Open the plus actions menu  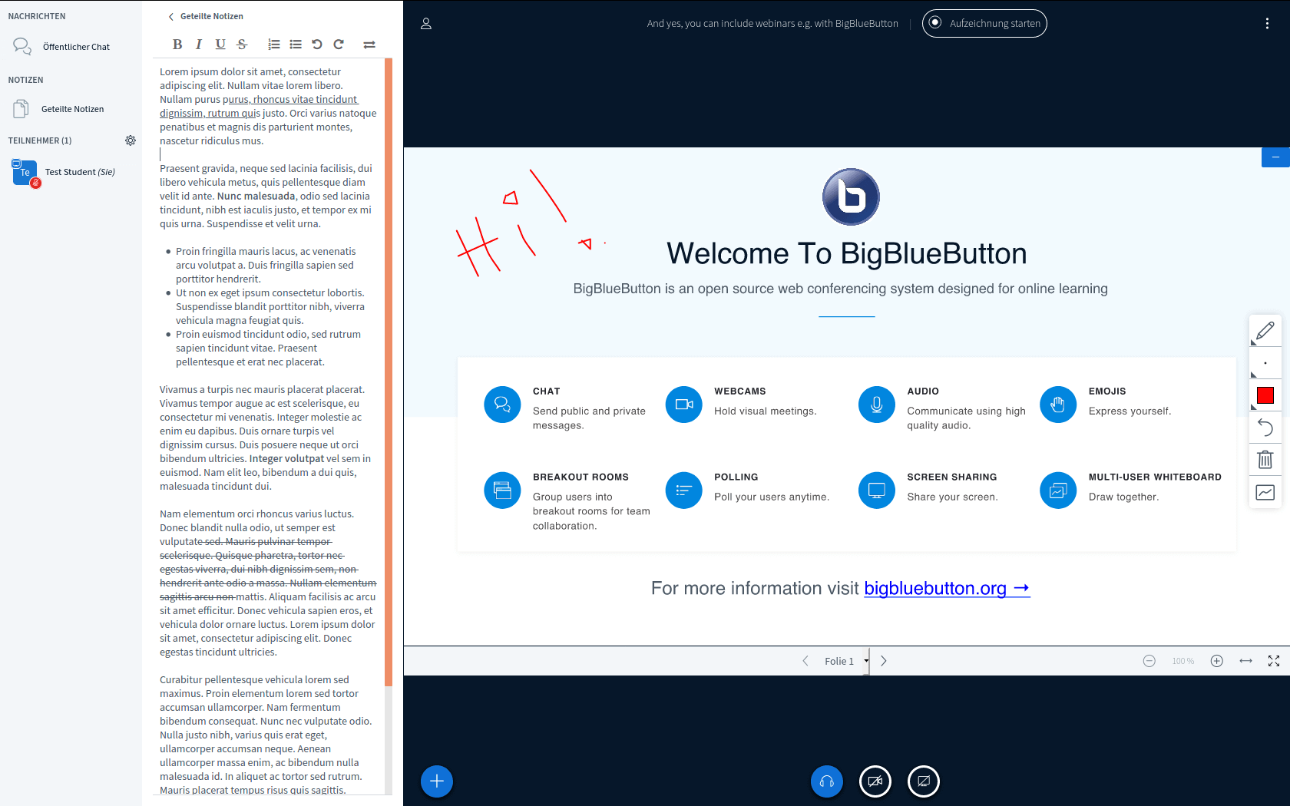(x=437, y=781)
